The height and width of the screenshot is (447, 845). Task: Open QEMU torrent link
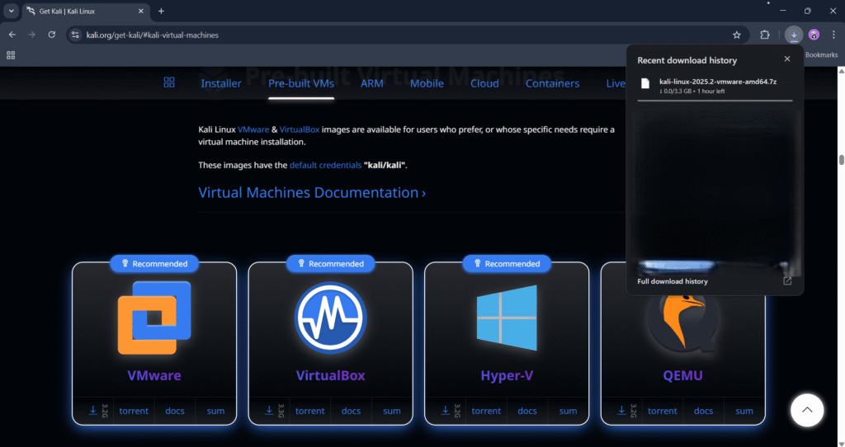[x=663, y=411]
